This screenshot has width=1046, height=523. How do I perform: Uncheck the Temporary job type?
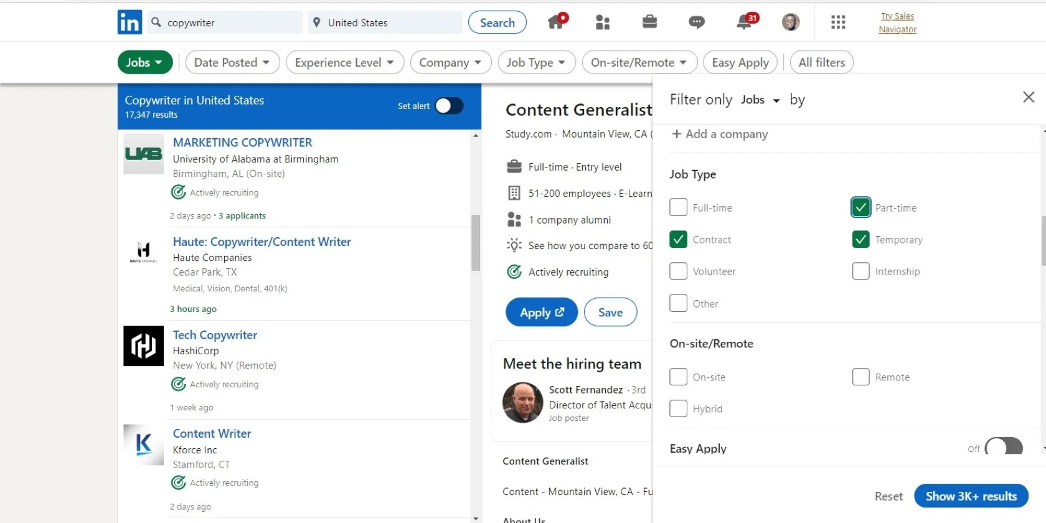coord(860,239)
